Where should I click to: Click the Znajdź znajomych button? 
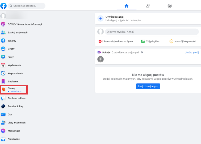point(148,86)
